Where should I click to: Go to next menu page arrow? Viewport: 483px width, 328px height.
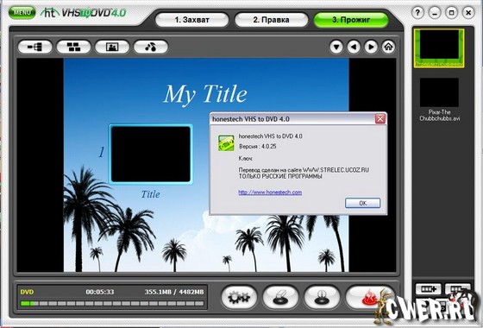pyautogui.click(x=371, y=47)
